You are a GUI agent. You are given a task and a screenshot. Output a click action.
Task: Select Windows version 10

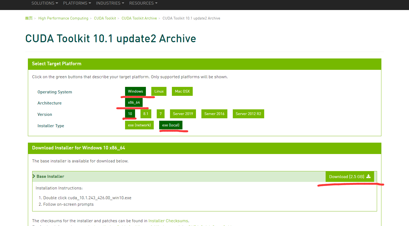pos(130,114)
